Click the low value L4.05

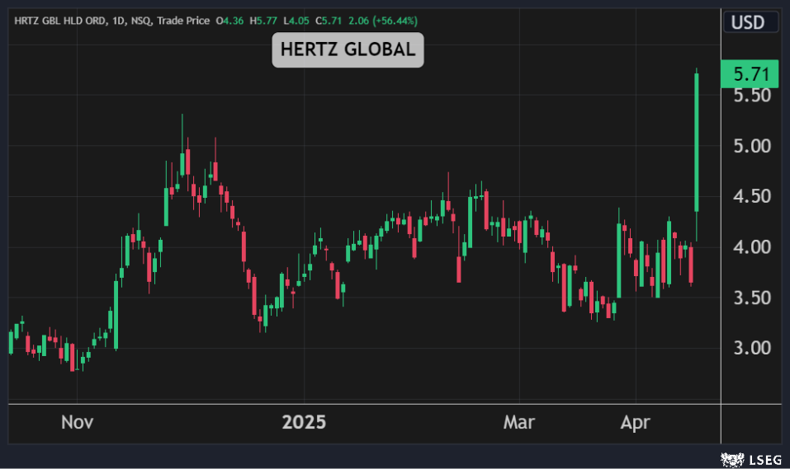tap(296, 21)
